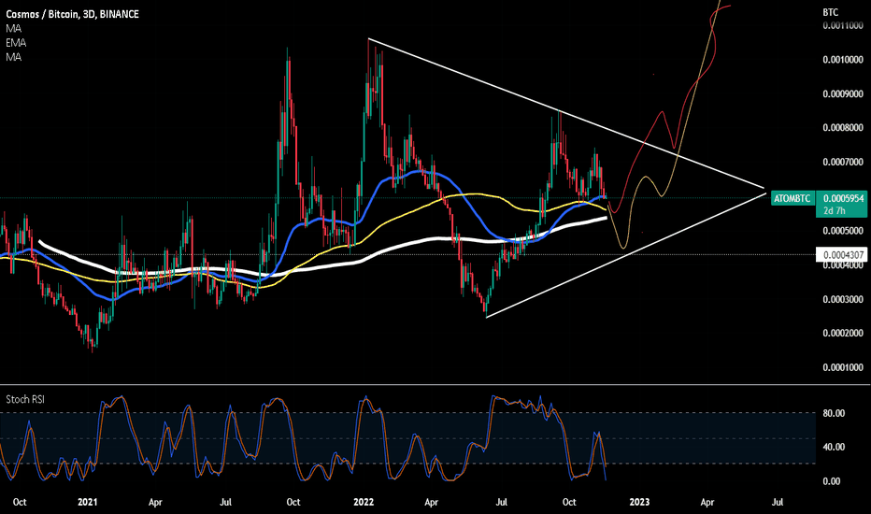The width and height of the screenshot is (871, 514).
Task: Click the 0.0002000 price axis value
Action: coord(843,333)
